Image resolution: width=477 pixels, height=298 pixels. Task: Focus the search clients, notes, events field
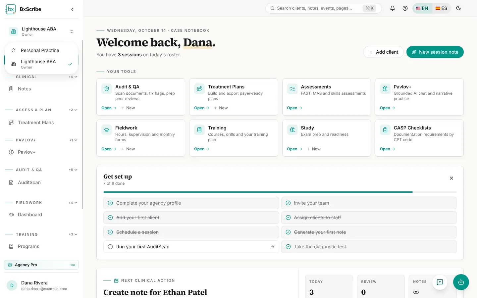pos(324,8)
